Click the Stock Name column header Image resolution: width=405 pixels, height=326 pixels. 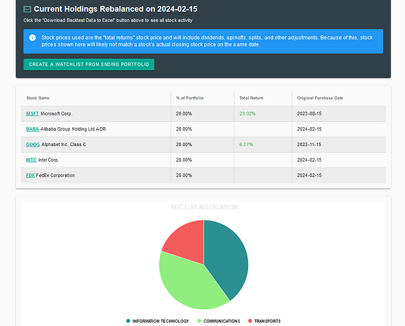click(x=38, y=98)
